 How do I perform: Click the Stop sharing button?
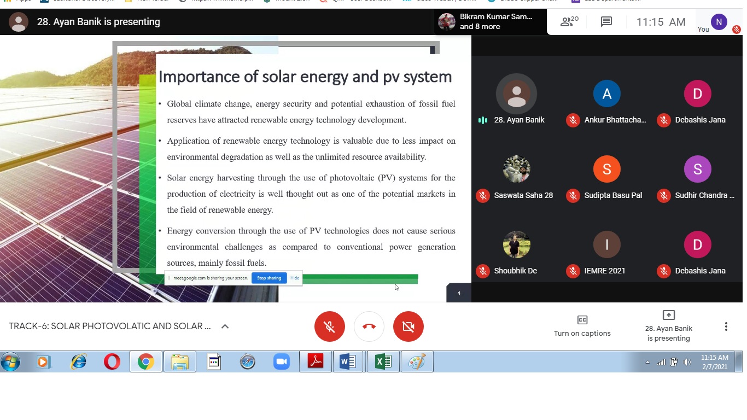[269, 278]
